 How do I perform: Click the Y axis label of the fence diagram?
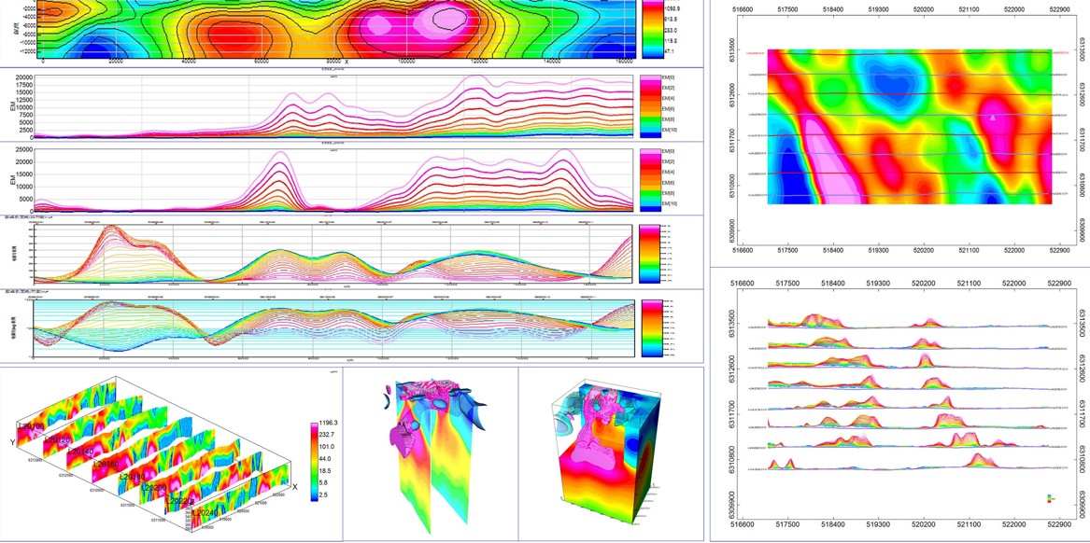tap(12, 442)
